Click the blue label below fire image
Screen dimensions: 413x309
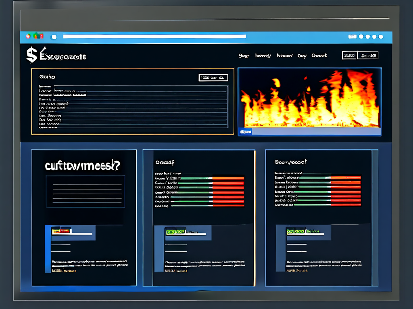pos(246,132)
